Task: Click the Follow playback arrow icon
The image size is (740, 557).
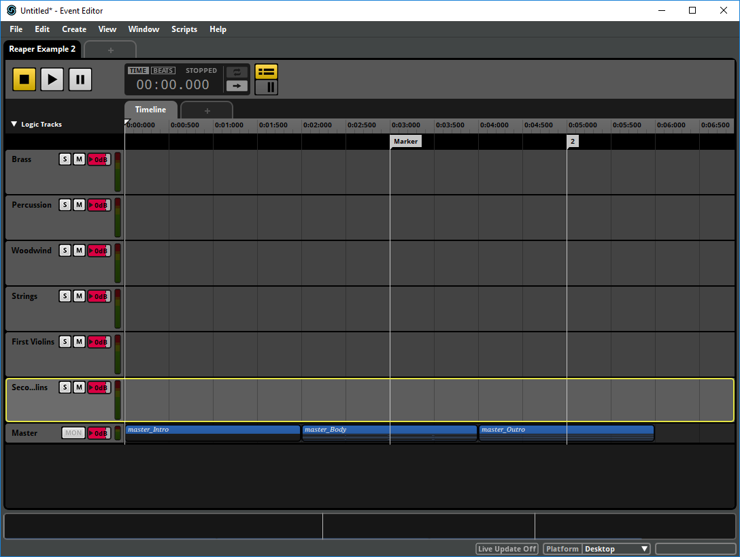Action: (237, 86)
